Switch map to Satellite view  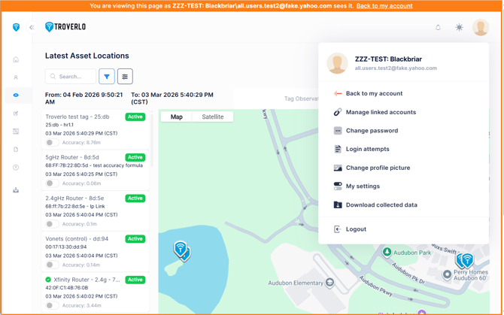point(212,117)
